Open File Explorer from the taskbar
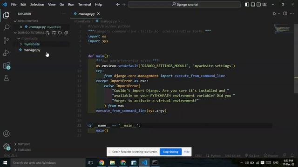 click(112, 163)
